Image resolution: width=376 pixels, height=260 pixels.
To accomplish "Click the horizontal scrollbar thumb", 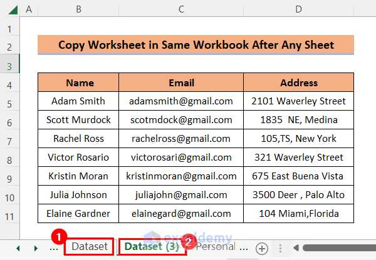I will pyautogui.click(x=339, y=247).
